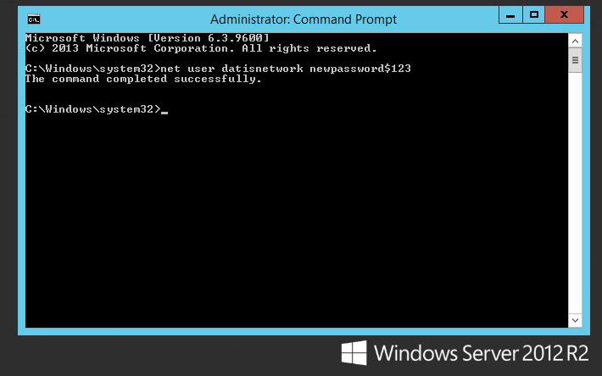Viewport: 602px width, 376px height.
Task: Click the blinking cursor at the last prompt
Action: [164, 113]
